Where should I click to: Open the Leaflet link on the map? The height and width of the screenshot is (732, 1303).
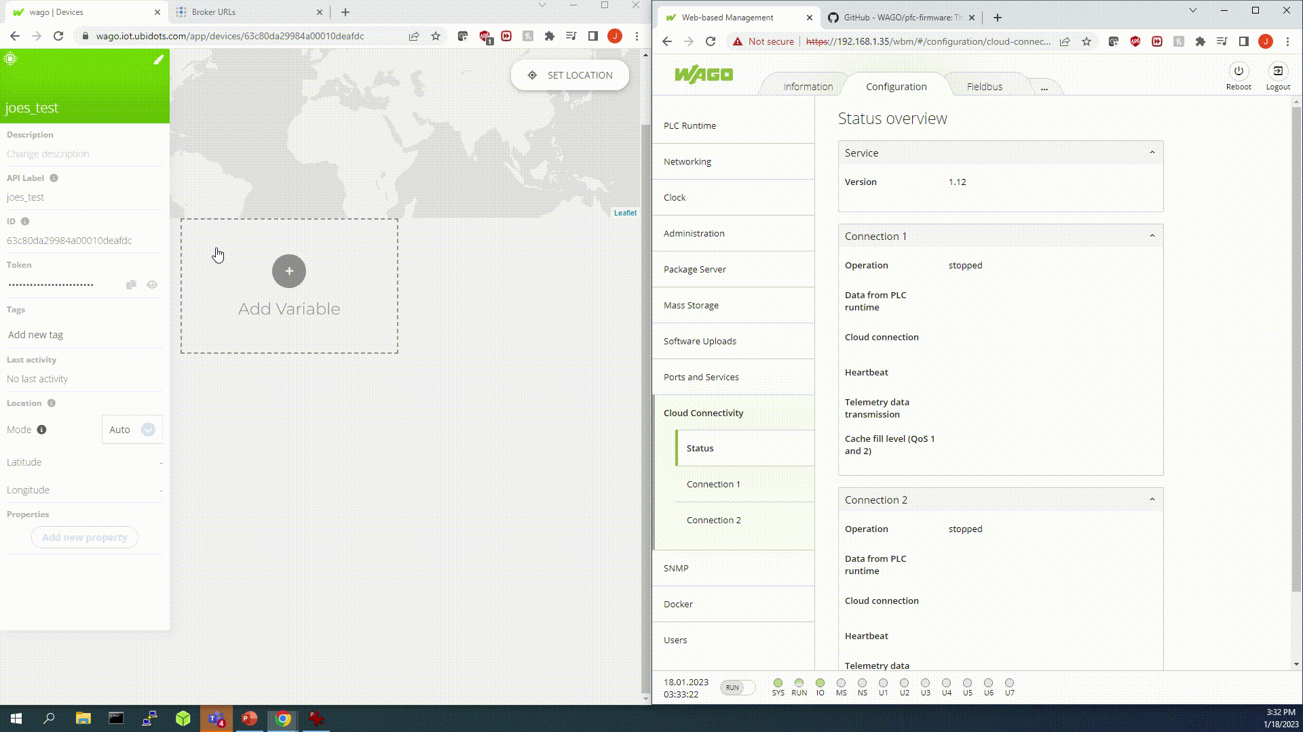tap(625, 213)
